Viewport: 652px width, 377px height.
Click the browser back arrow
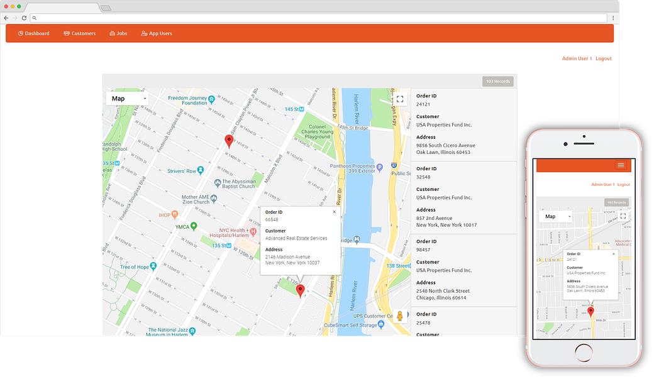(6, 18)
